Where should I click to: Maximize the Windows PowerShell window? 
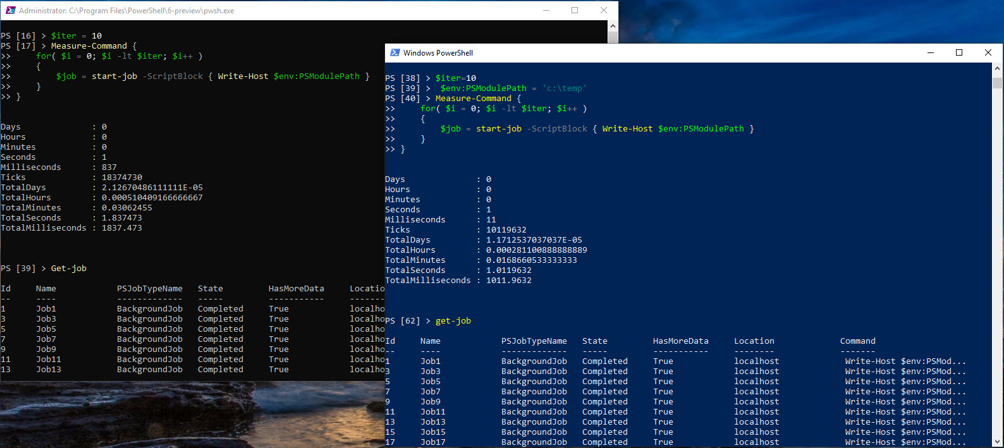959,52
